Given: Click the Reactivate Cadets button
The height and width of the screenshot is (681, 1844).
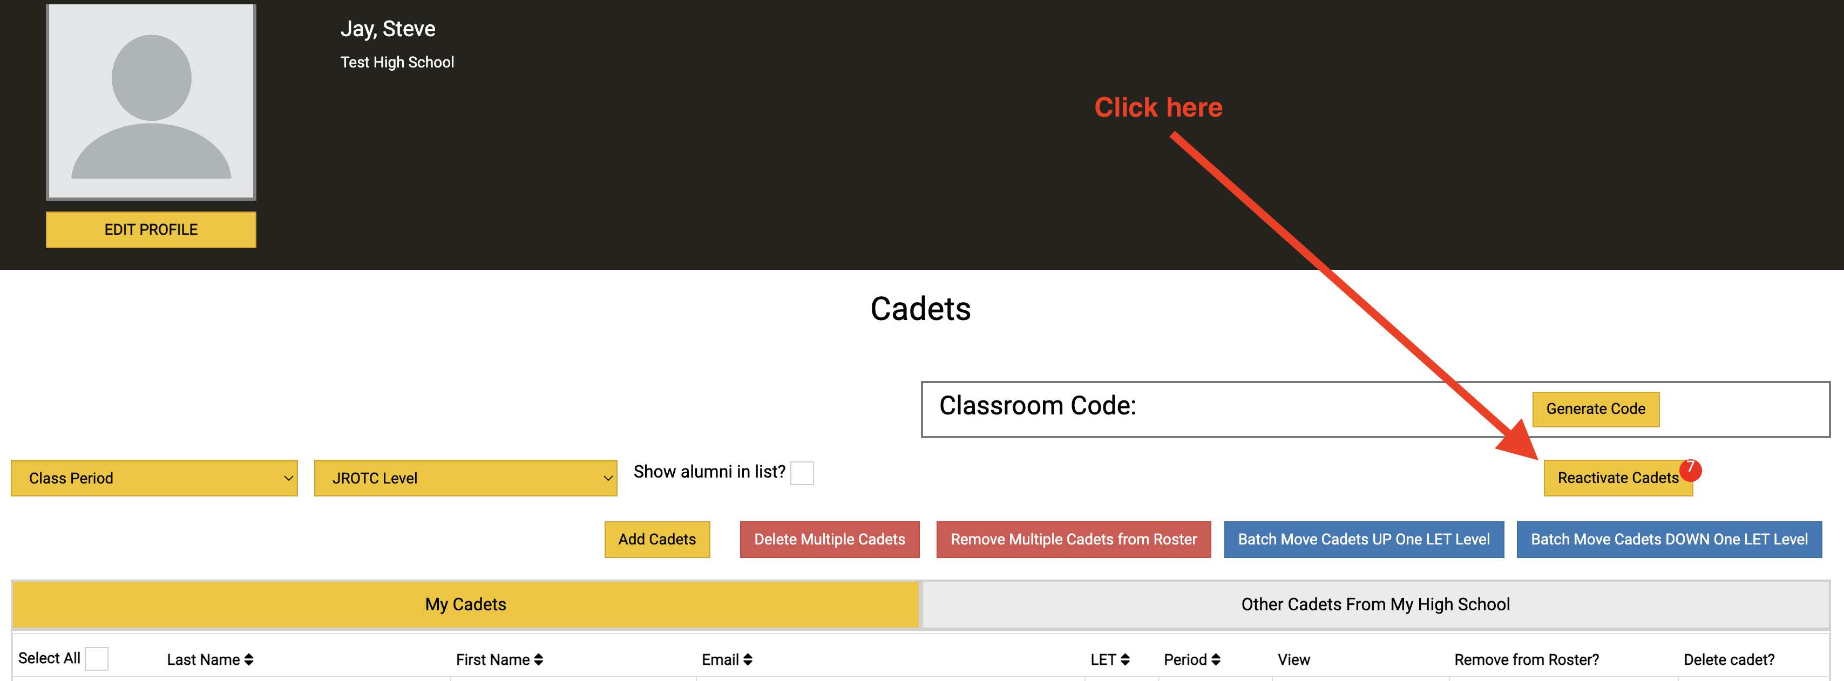Looking at the screenshot, I should click(1616, 478).
